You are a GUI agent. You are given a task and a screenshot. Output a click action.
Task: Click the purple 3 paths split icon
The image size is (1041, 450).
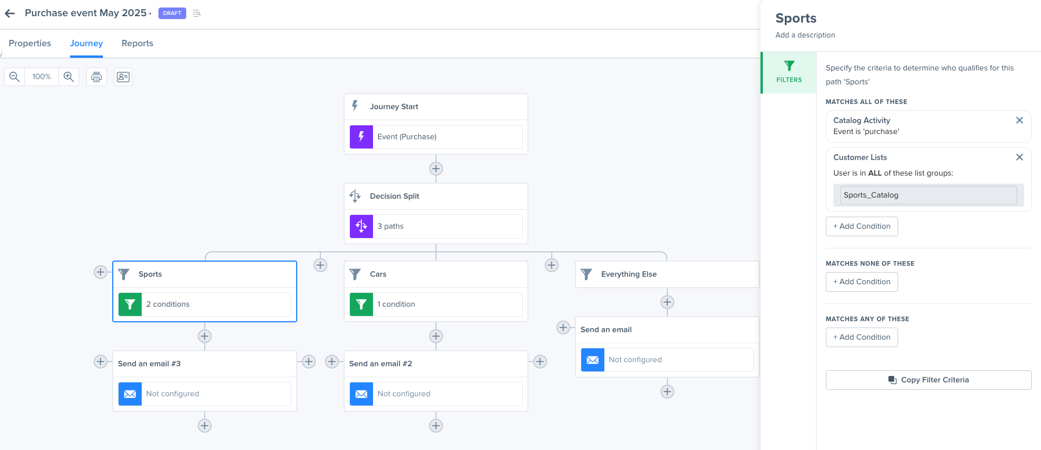(361, 226)
